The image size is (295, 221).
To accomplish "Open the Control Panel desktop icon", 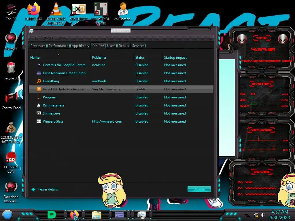I will coord(11,101).
